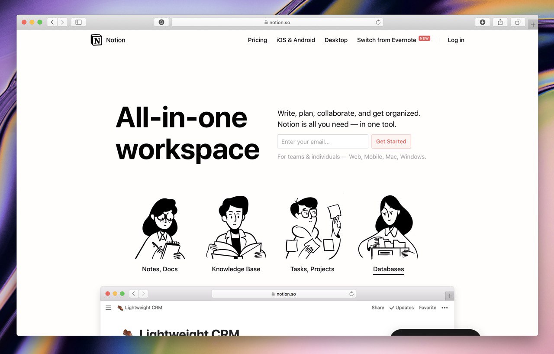This screenshot has width=554, height=354.
Task: Switch to Notes, Docs tab label
Action: pyautogui.click(x=160, y=269)
